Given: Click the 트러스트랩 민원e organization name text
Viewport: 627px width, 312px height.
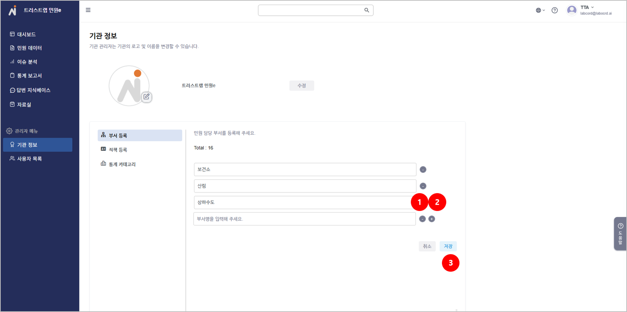Looking at the screenshot, I should [199, 86].
